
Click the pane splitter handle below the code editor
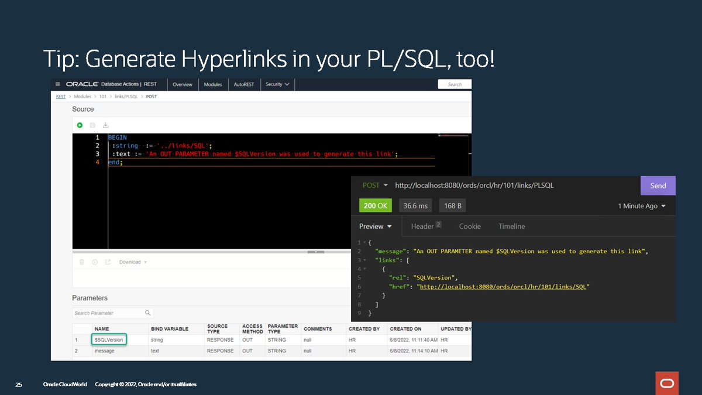pos(315,252)
